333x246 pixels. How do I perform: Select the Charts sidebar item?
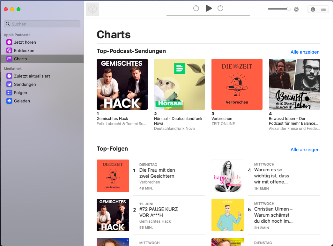tap(20, 59)
